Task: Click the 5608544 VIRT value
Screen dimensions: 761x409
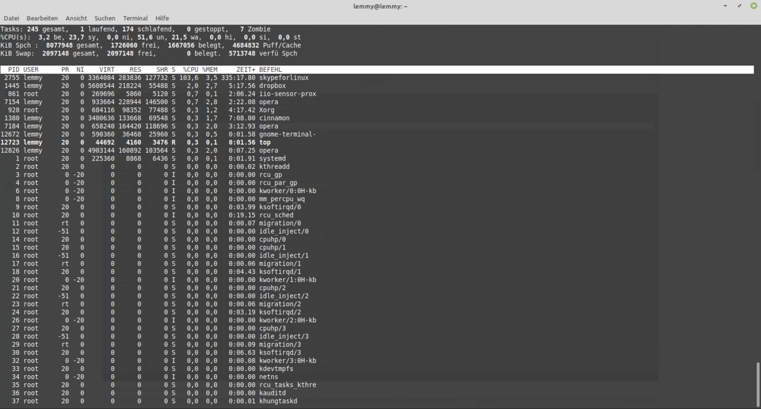Action: pos(101,86)
